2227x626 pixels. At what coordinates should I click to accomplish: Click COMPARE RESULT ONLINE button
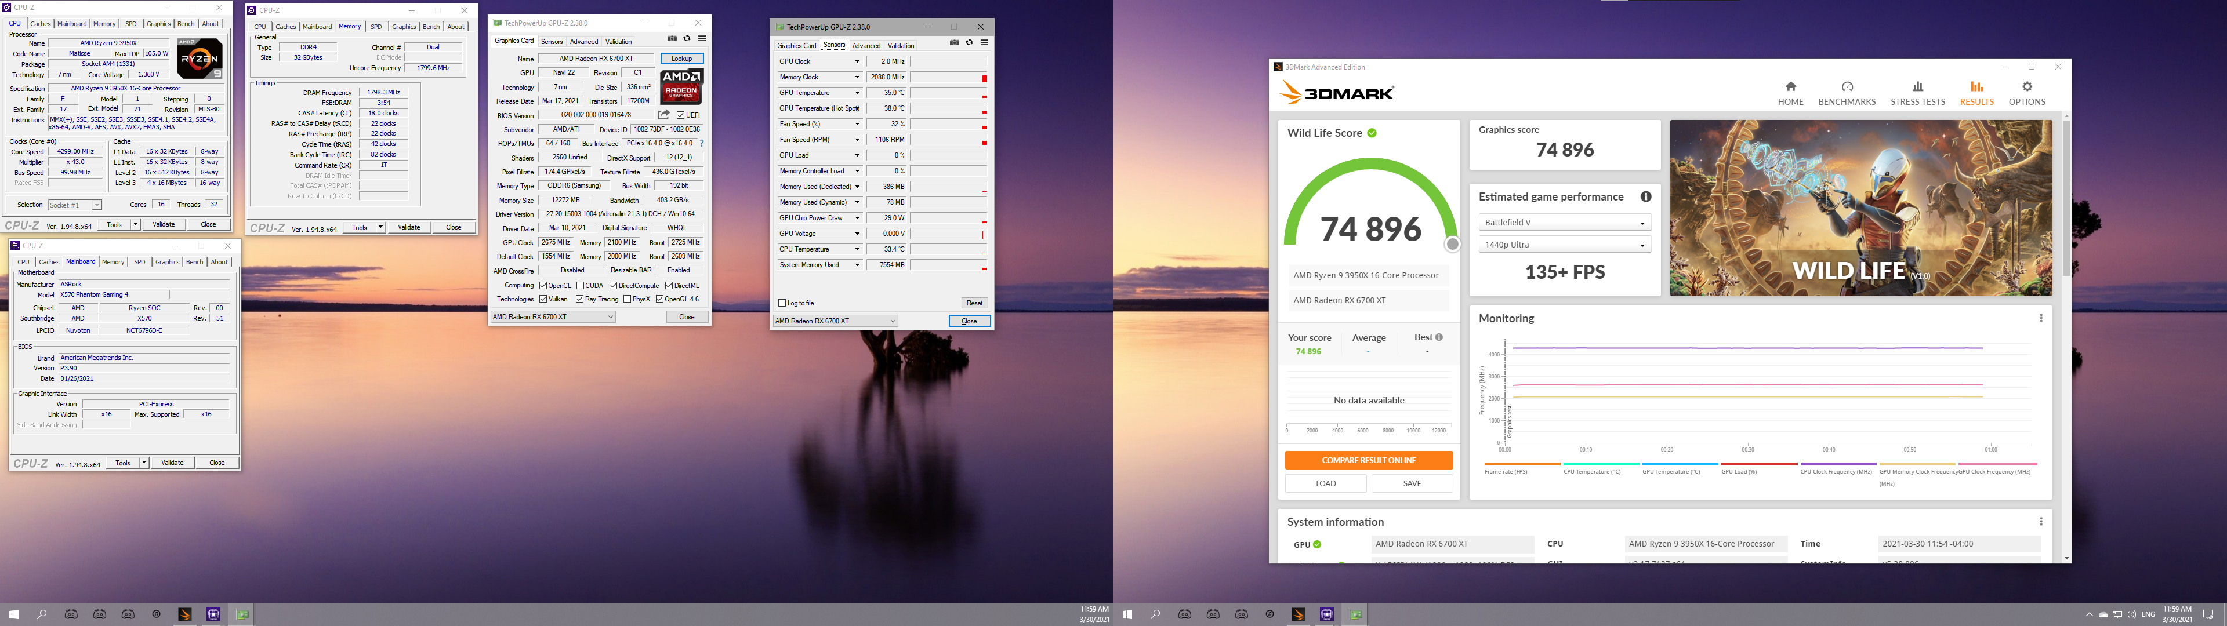click(x=1369, y=460)
